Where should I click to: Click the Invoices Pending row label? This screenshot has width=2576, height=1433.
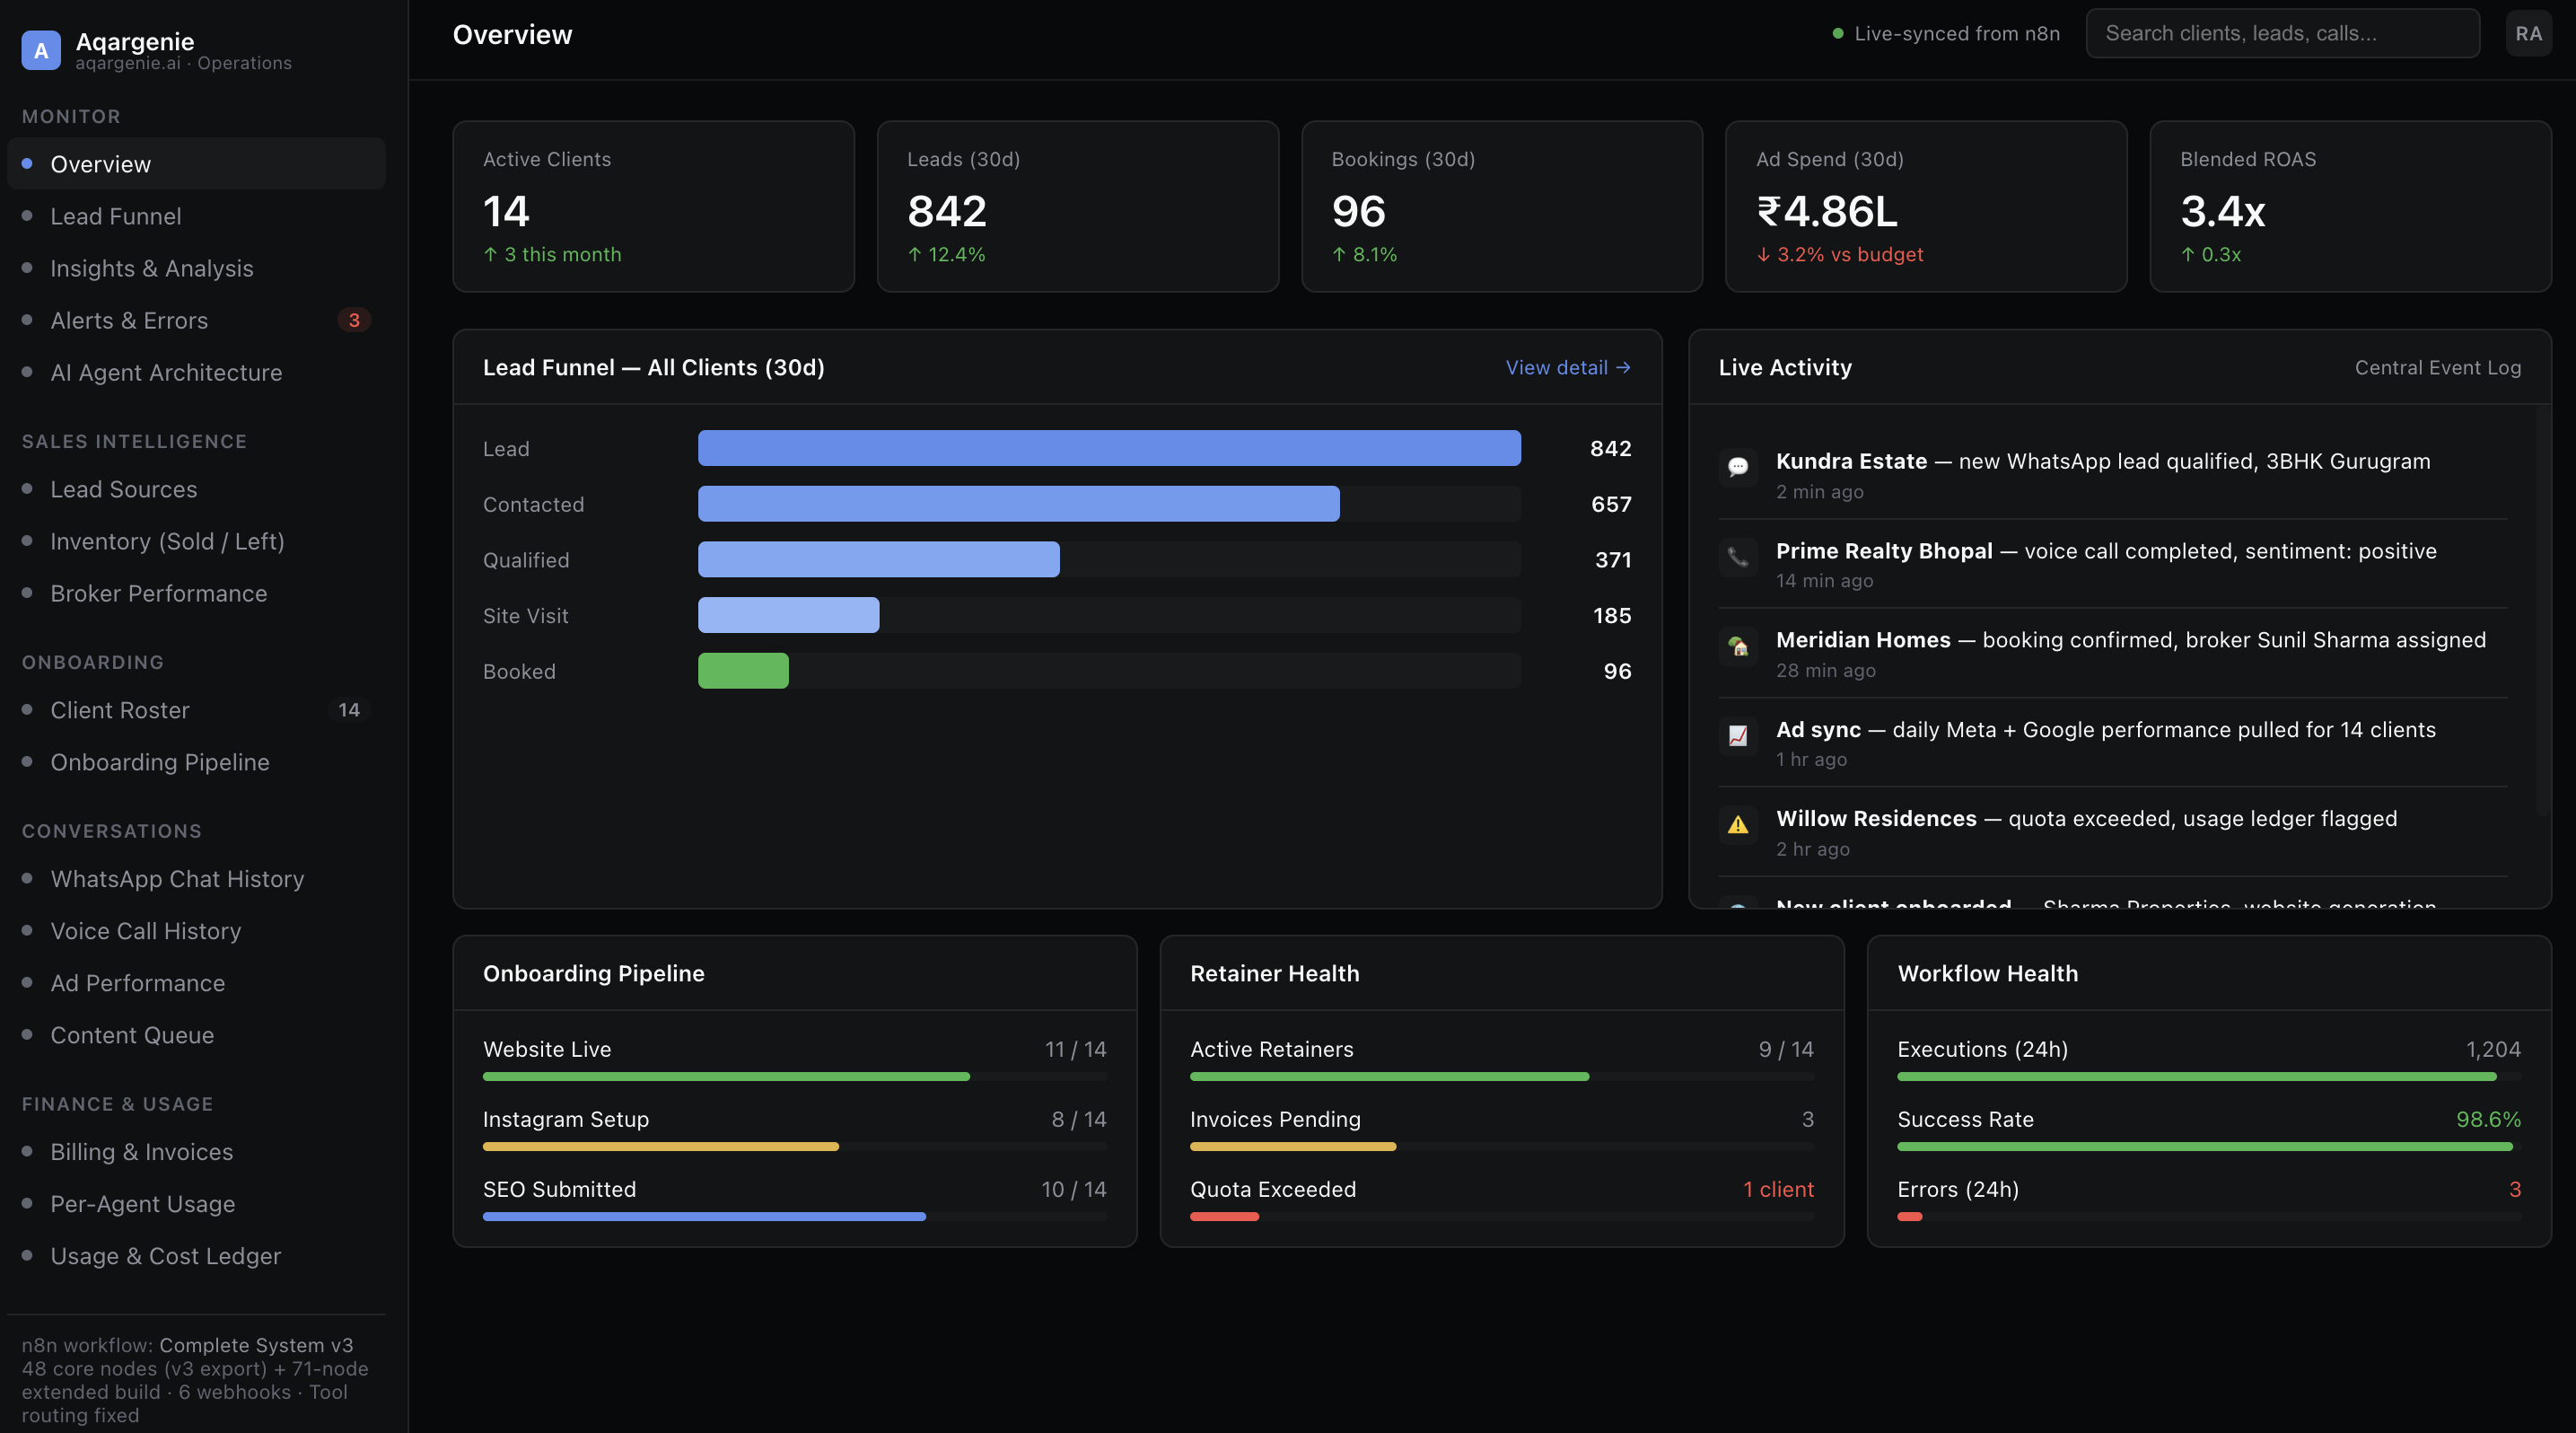[1275, 1120]
